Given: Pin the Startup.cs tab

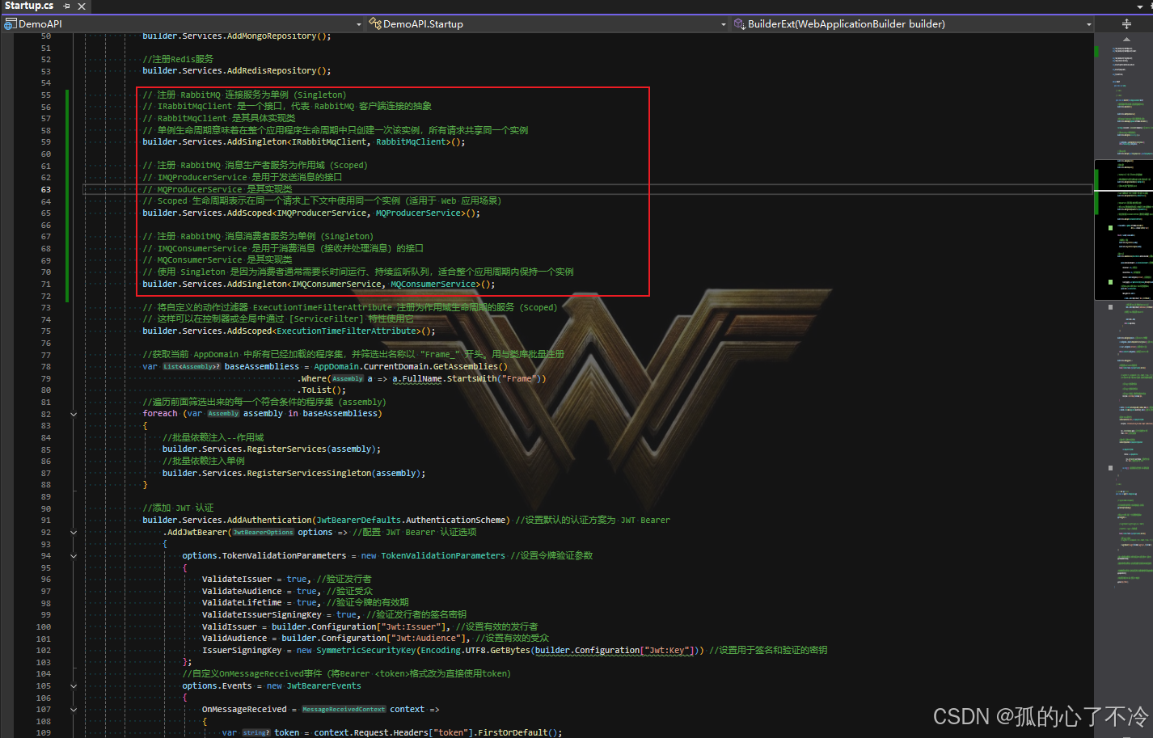Looking at the screenshot, I should tap(67, 6).
